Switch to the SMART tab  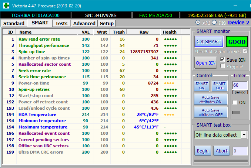[40, 23]
